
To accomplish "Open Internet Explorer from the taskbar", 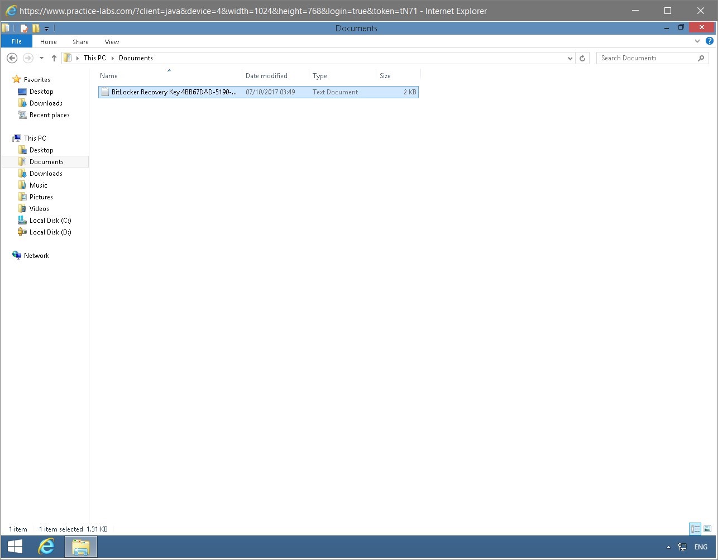I will coord(46,547).
